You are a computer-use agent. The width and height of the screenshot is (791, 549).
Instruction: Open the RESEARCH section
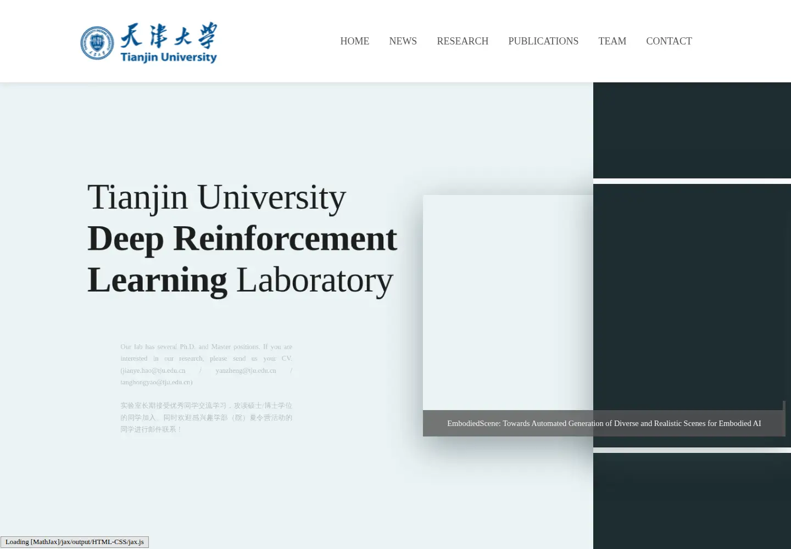(463, 41)
